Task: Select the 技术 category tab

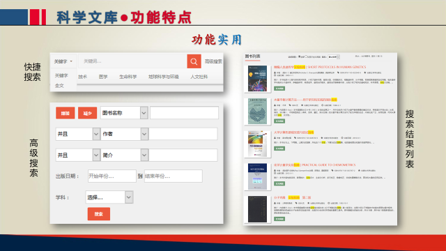Action: [x=83, y=77]
